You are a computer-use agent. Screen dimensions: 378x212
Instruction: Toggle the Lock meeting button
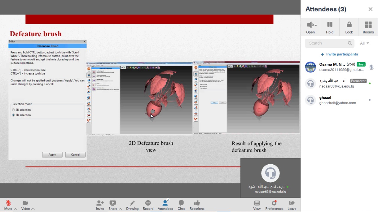tap(349, 27)
